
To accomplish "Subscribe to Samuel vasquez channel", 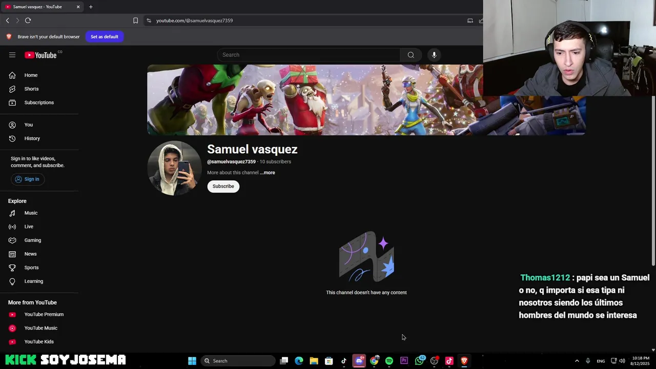I will click(x=223, y=186).
